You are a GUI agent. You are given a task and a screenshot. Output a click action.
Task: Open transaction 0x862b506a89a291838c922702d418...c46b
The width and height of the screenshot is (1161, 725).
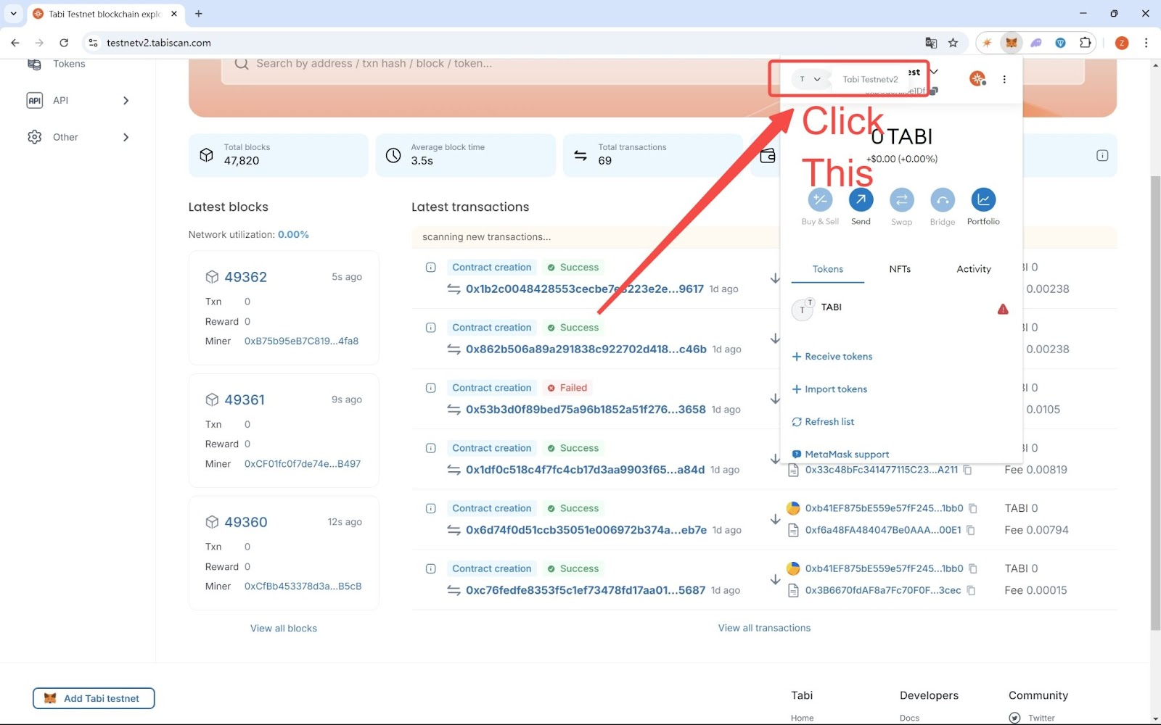click(x=586, y=349)
